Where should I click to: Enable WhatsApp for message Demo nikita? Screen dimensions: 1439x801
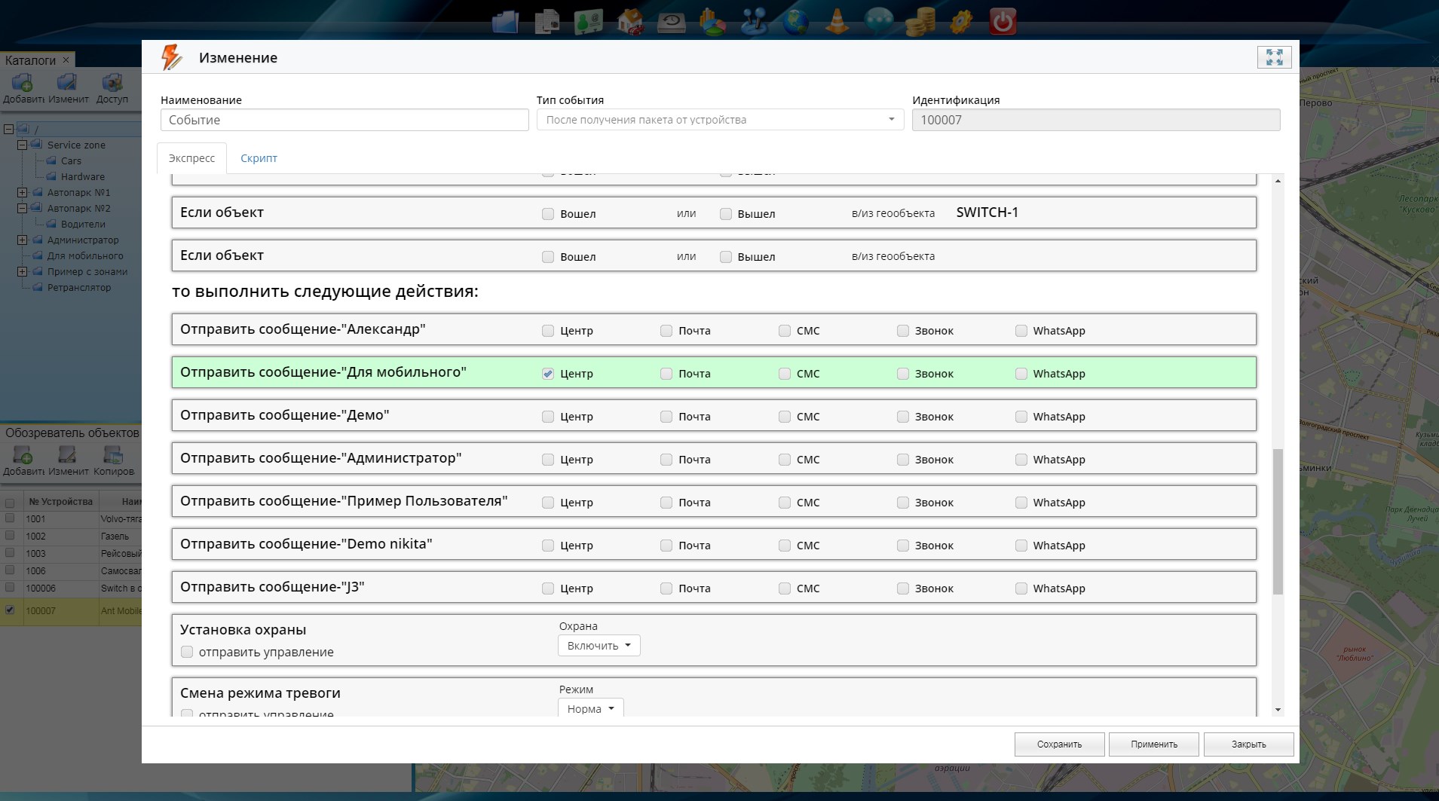(1021, 546)
